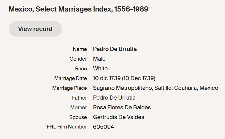Viewport: 225px width, 139px height.
Task: Click the Mexico, Select Marriages Index title
Action: coord(78,9)
